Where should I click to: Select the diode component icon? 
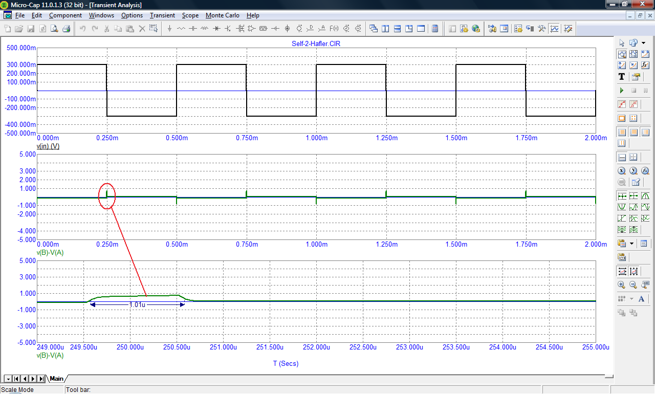point(216,29)
